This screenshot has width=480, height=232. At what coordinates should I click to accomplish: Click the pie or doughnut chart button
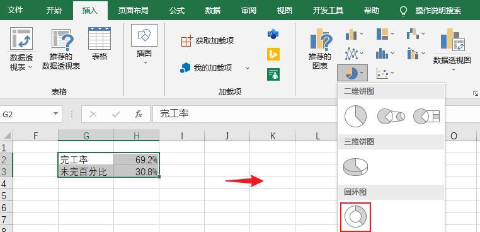[352, 73]
